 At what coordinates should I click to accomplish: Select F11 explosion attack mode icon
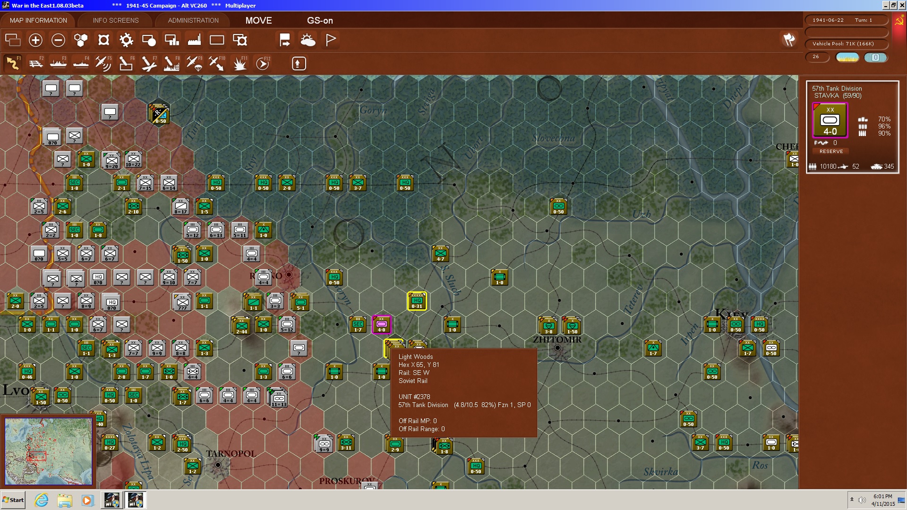240,63
